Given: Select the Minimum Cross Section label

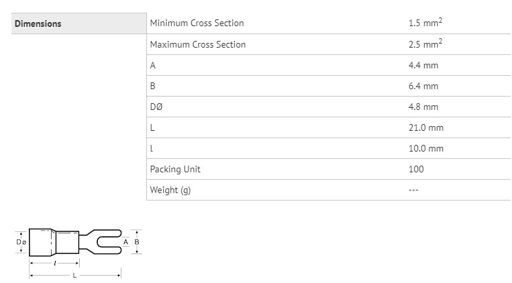Looking at the screenshot, I should pos(197,23).
